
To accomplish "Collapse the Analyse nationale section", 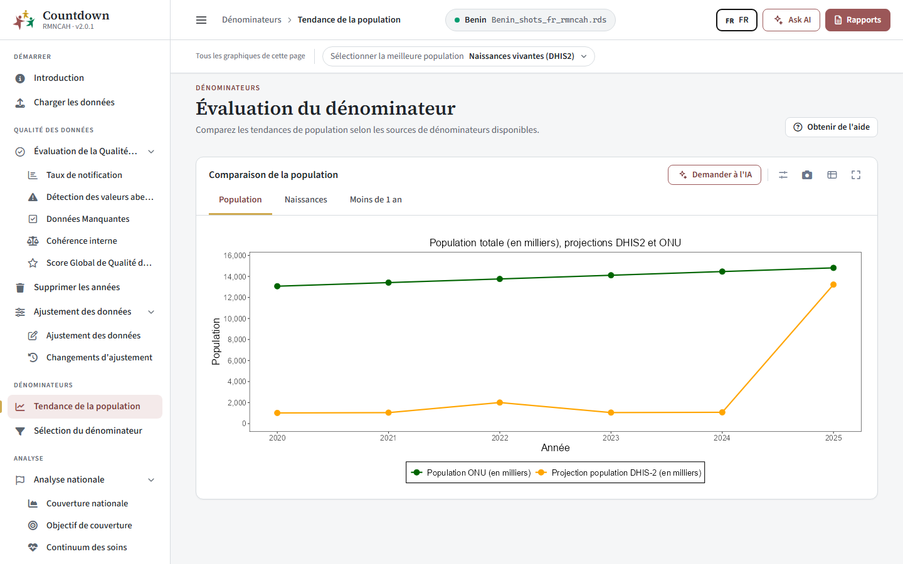I will click(151, 480).
